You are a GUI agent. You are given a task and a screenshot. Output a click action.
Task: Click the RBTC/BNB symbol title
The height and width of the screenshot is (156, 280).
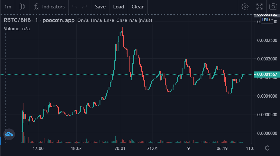pos(17,20)
